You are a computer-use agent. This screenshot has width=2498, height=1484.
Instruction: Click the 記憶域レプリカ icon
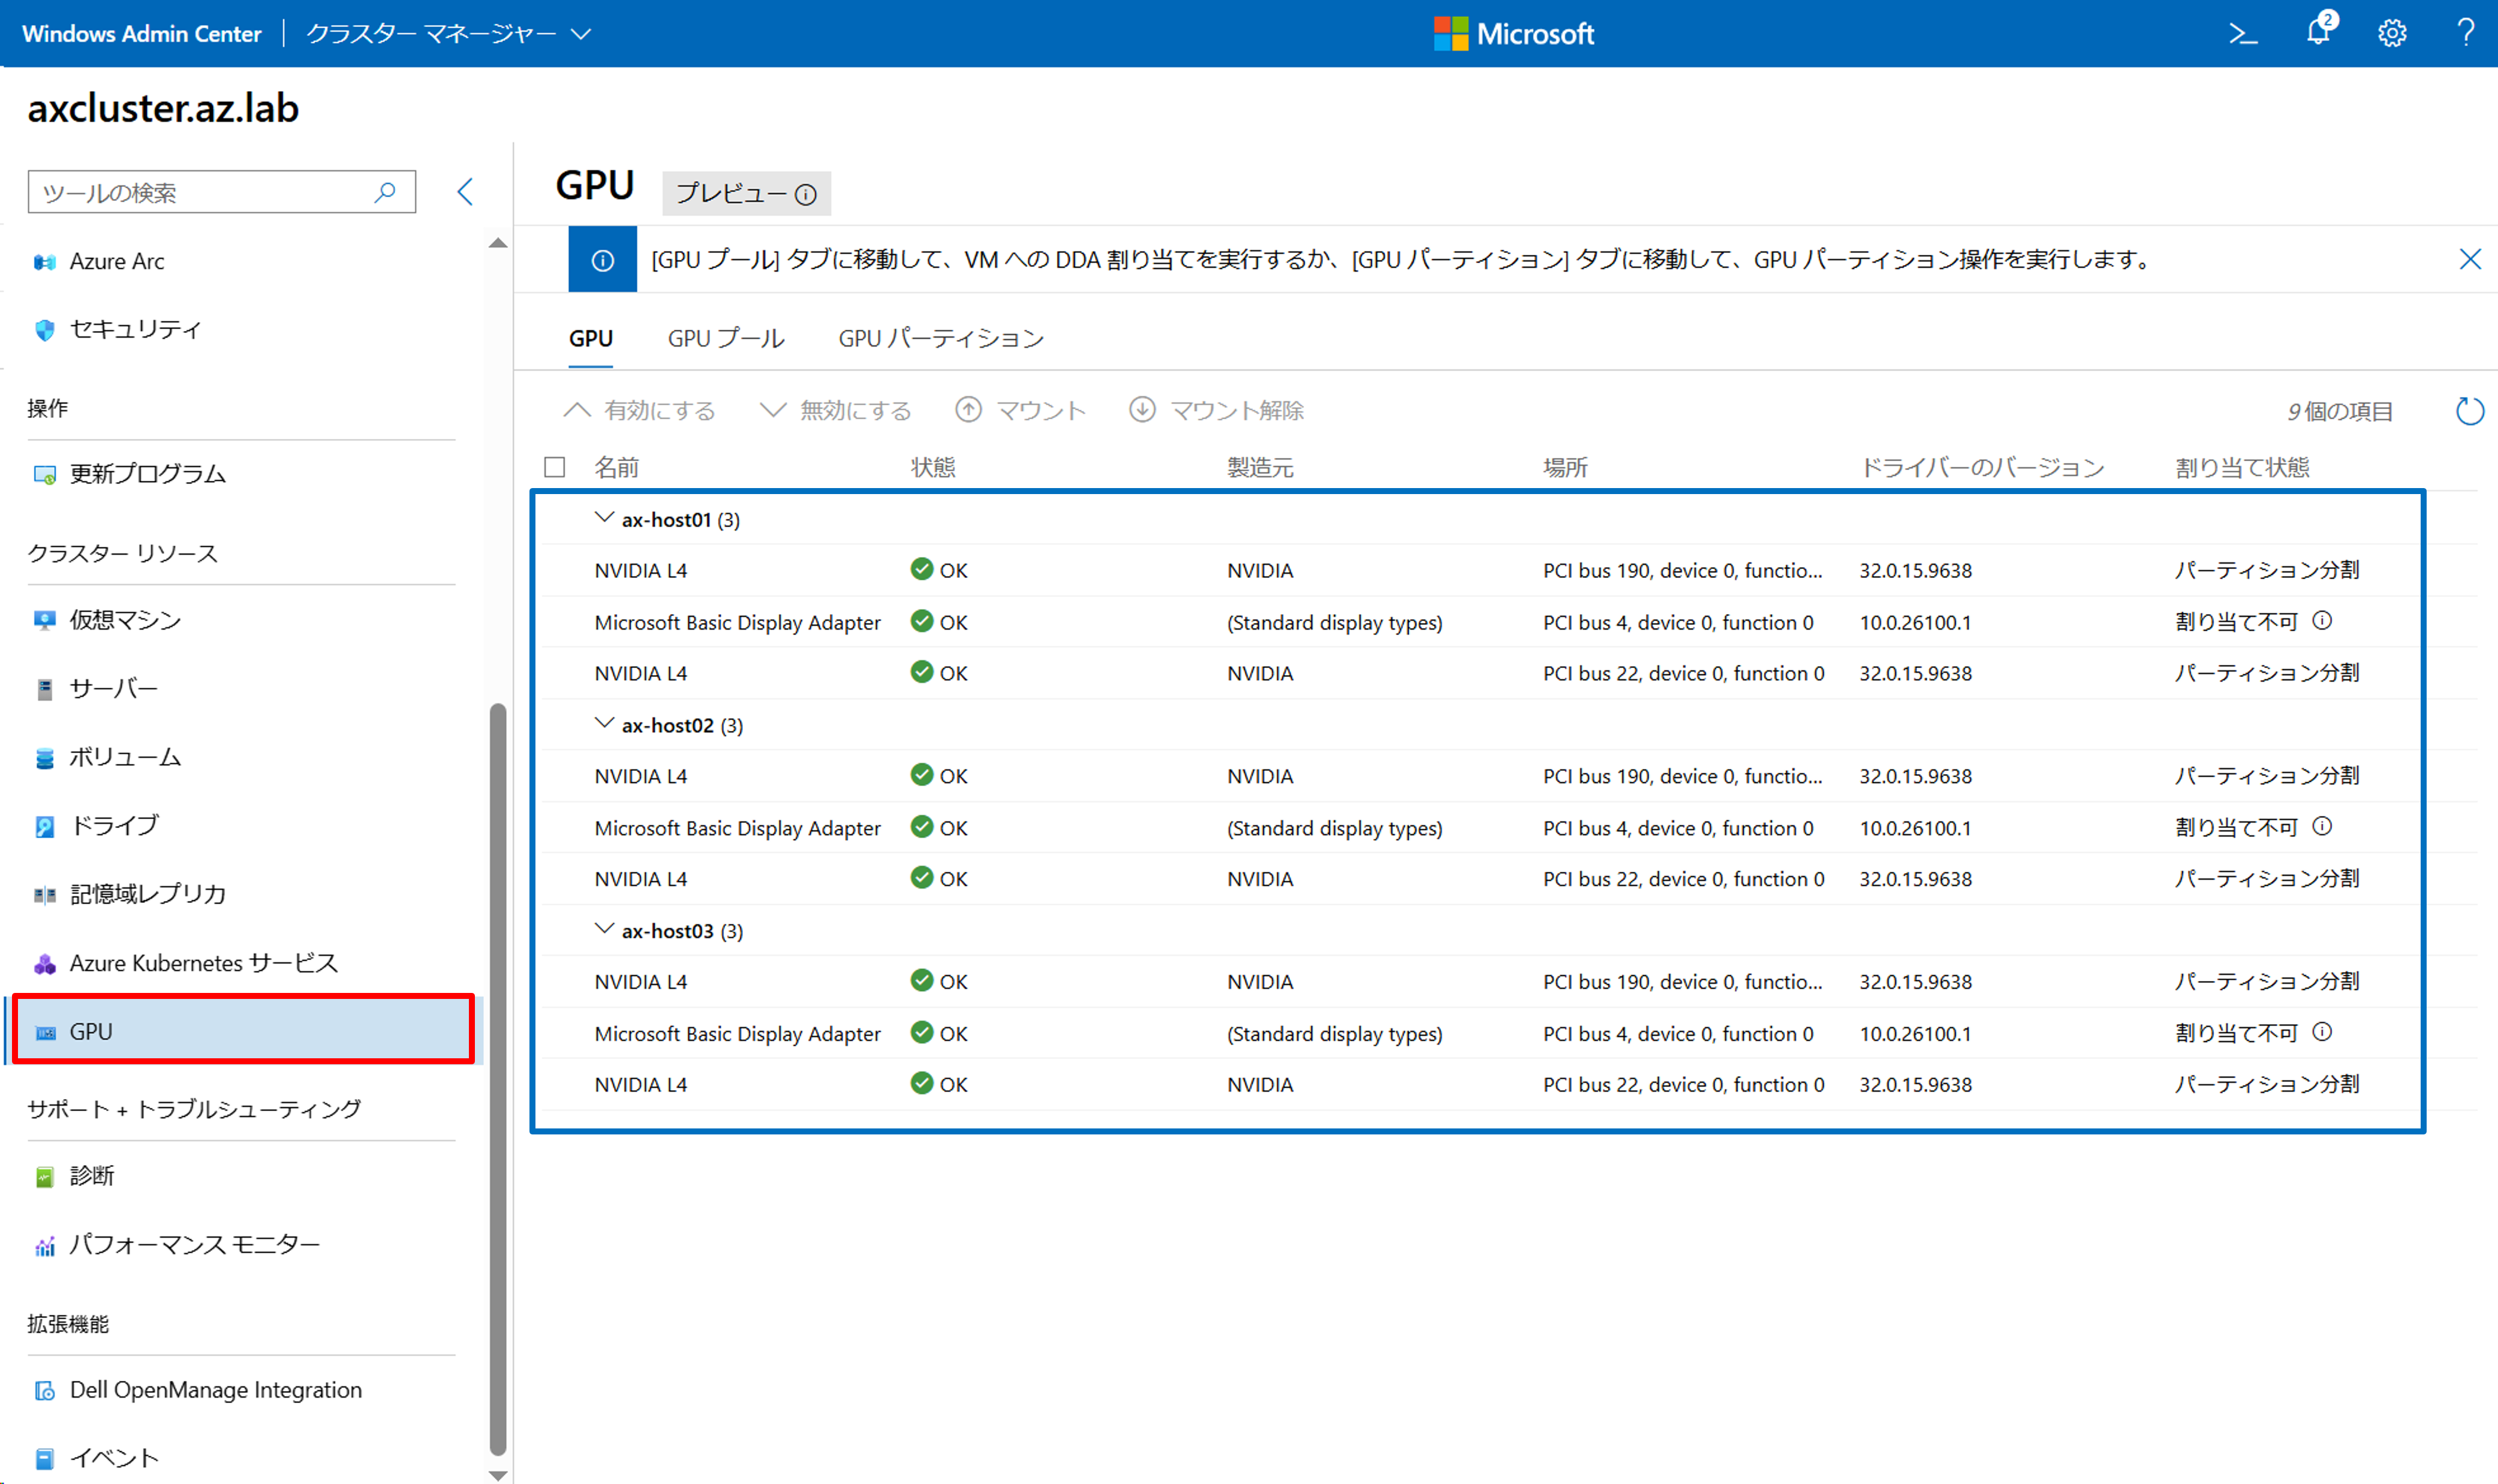45,894
